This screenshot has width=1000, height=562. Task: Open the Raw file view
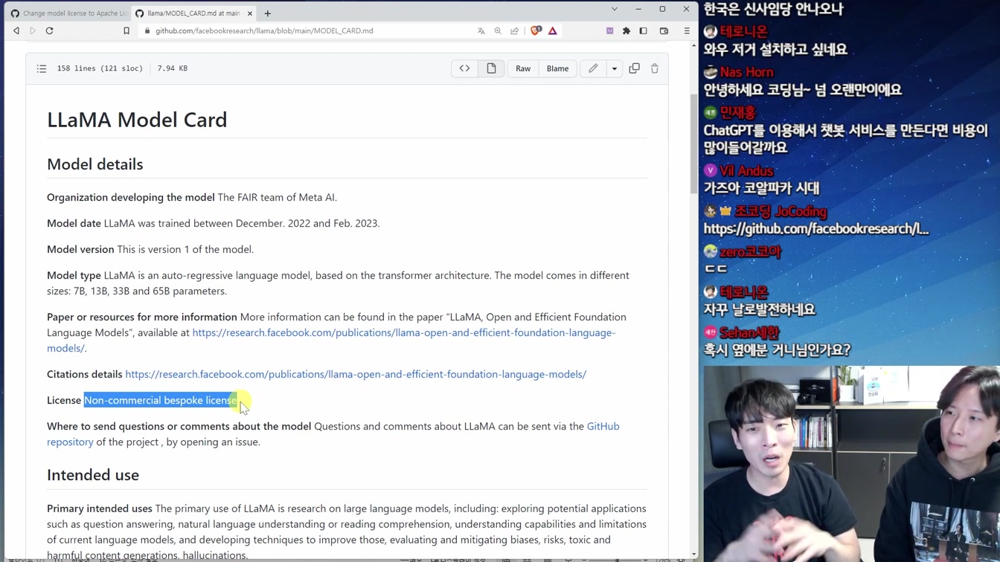523,68
